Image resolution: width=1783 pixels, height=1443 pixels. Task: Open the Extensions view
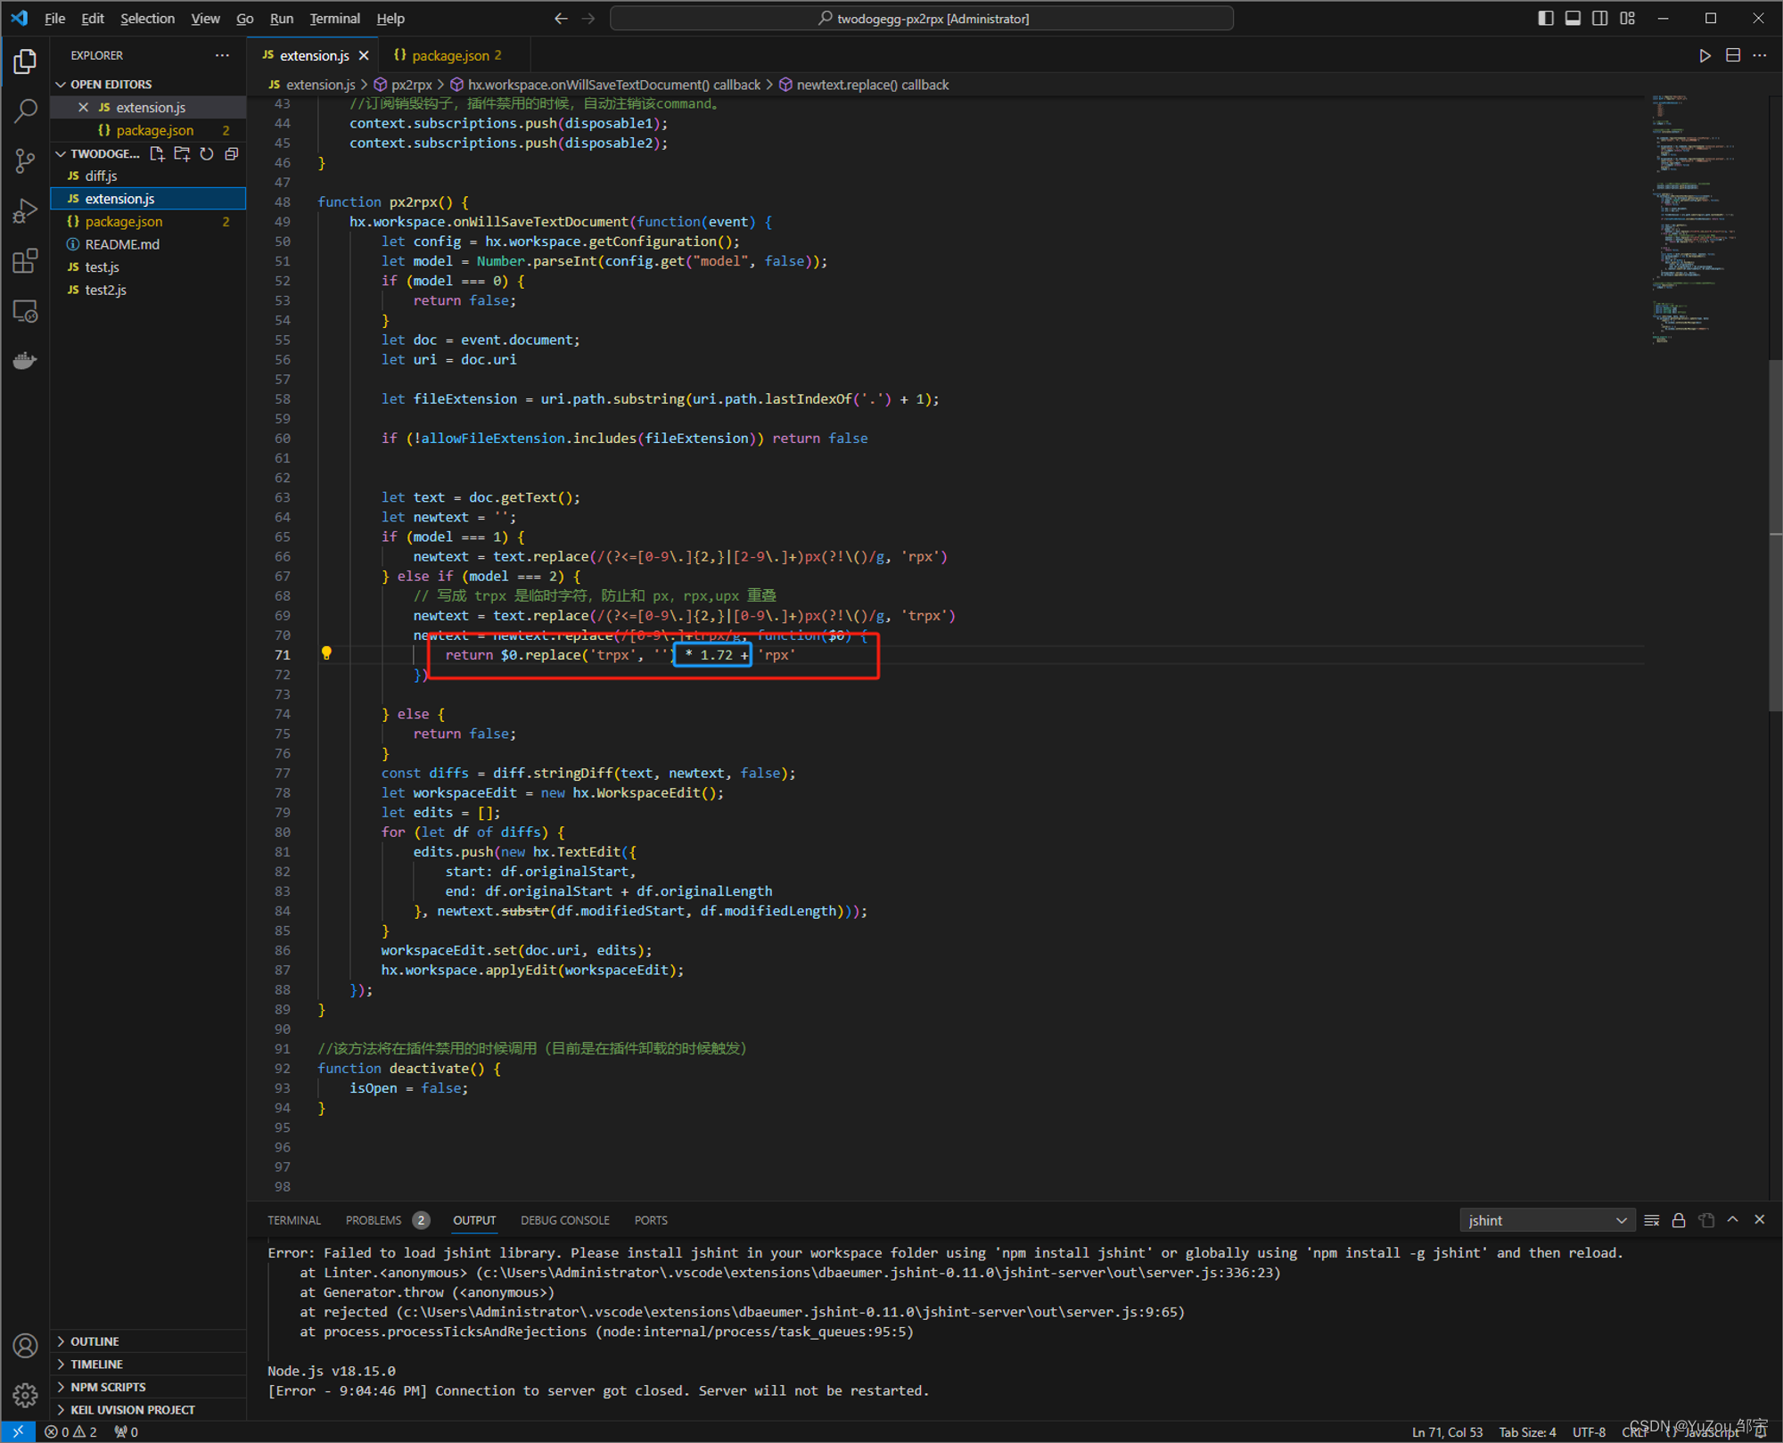click(25, 261)
